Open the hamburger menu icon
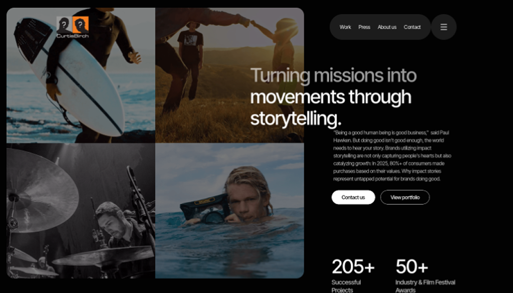 click(444, 27)
